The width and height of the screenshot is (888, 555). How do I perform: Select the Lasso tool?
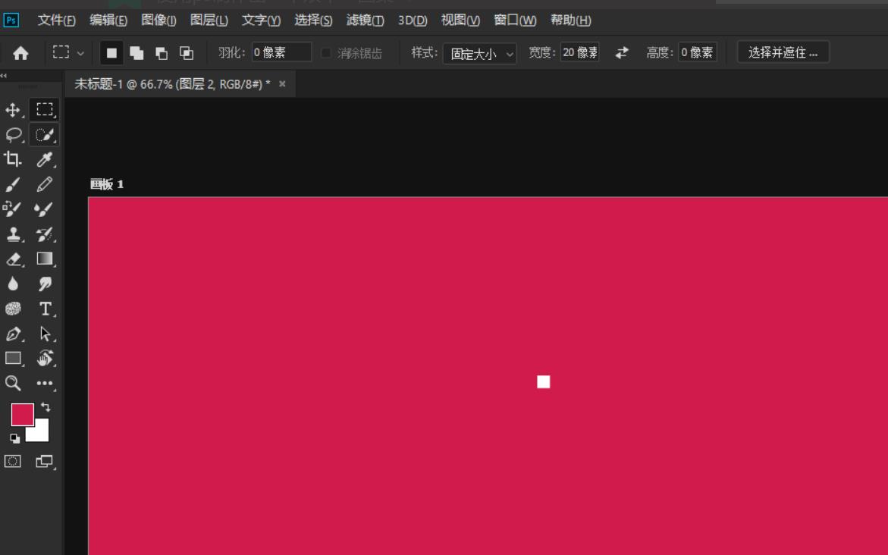pos(13,135)
